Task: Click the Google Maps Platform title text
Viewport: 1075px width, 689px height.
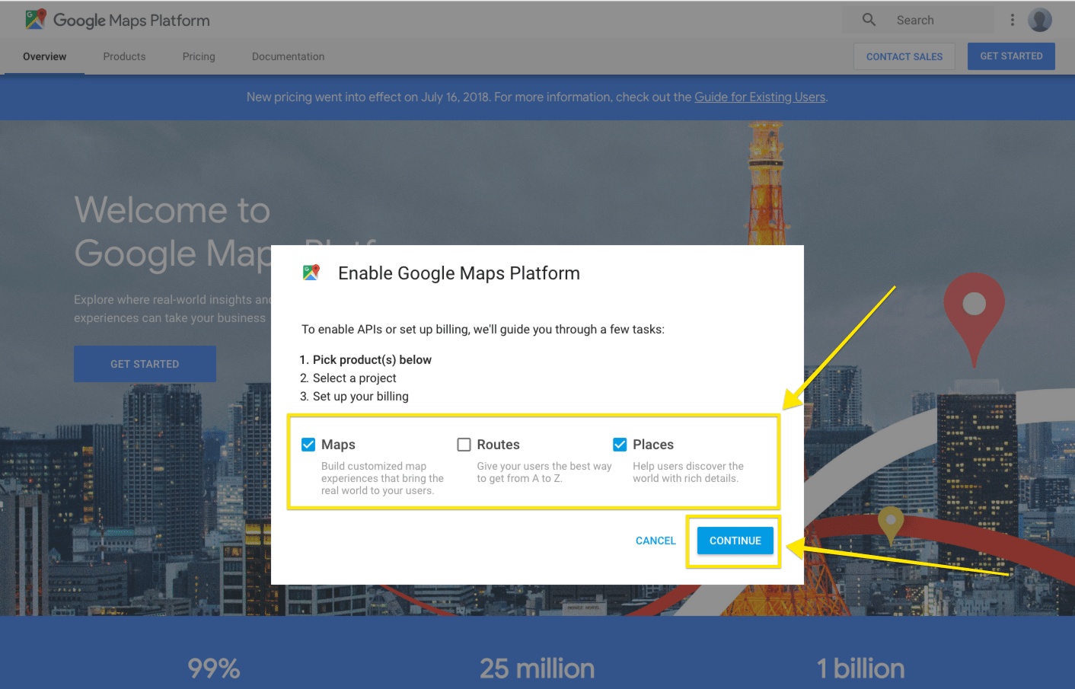Action: (x=132, y=21)
